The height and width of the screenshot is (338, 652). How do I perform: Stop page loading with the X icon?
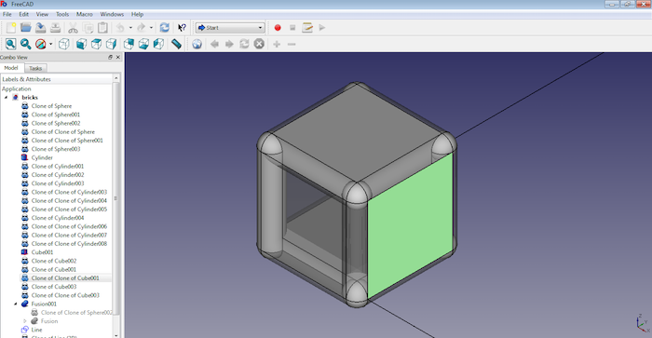click(259, 44)
